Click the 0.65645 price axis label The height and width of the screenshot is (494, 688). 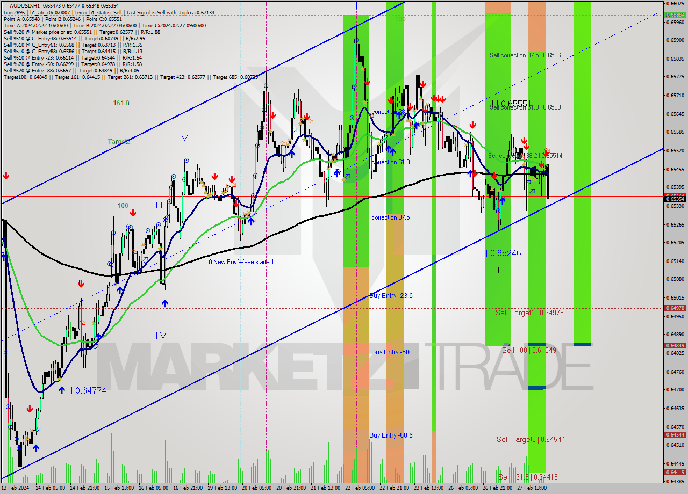tap(676, 114)
